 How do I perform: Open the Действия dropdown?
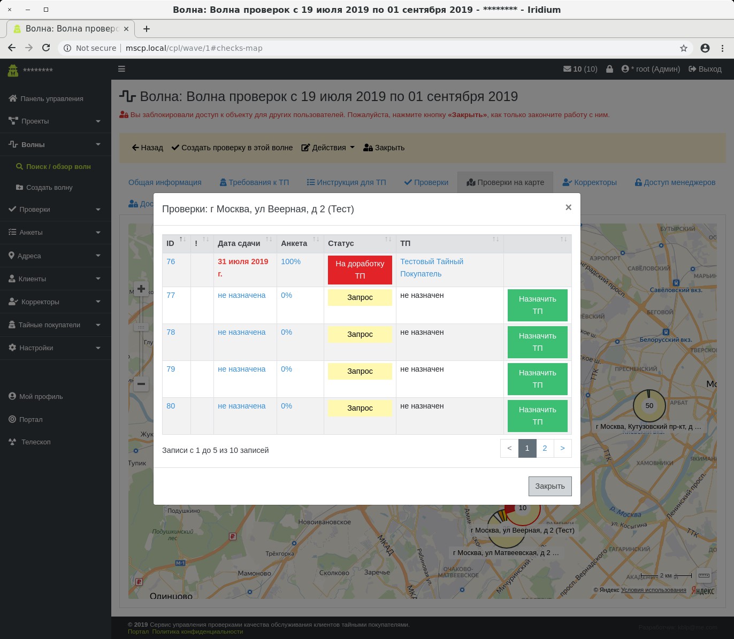(x=328, y=148)
